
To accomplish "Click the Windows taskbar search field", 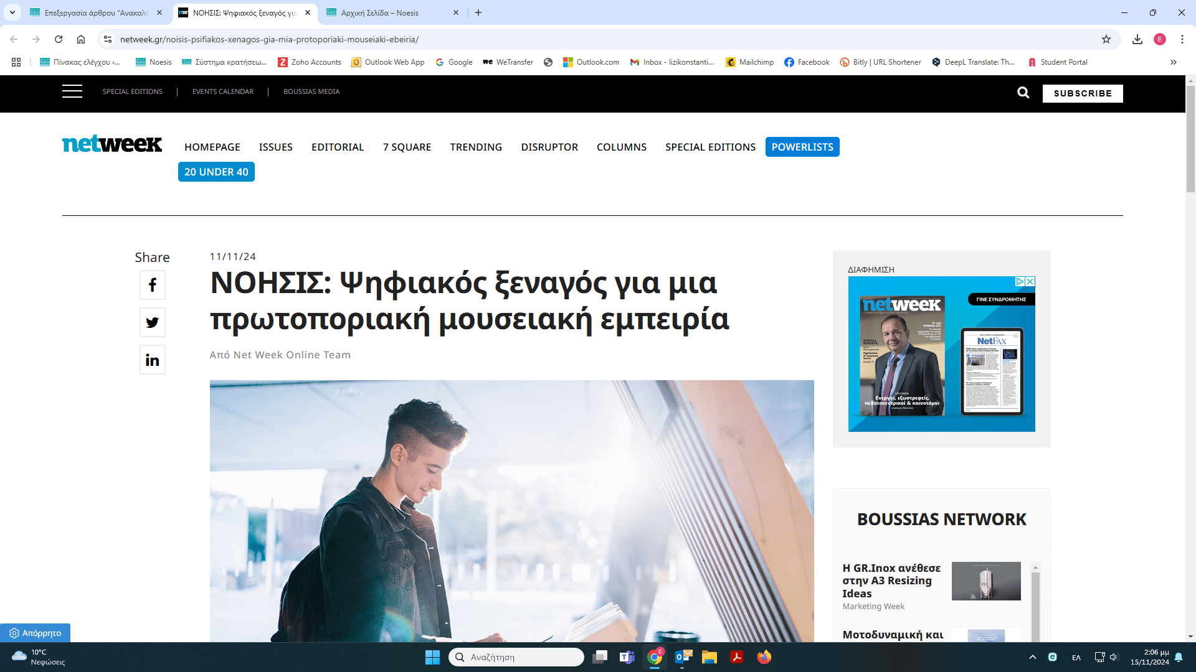I will coord(517,657).
